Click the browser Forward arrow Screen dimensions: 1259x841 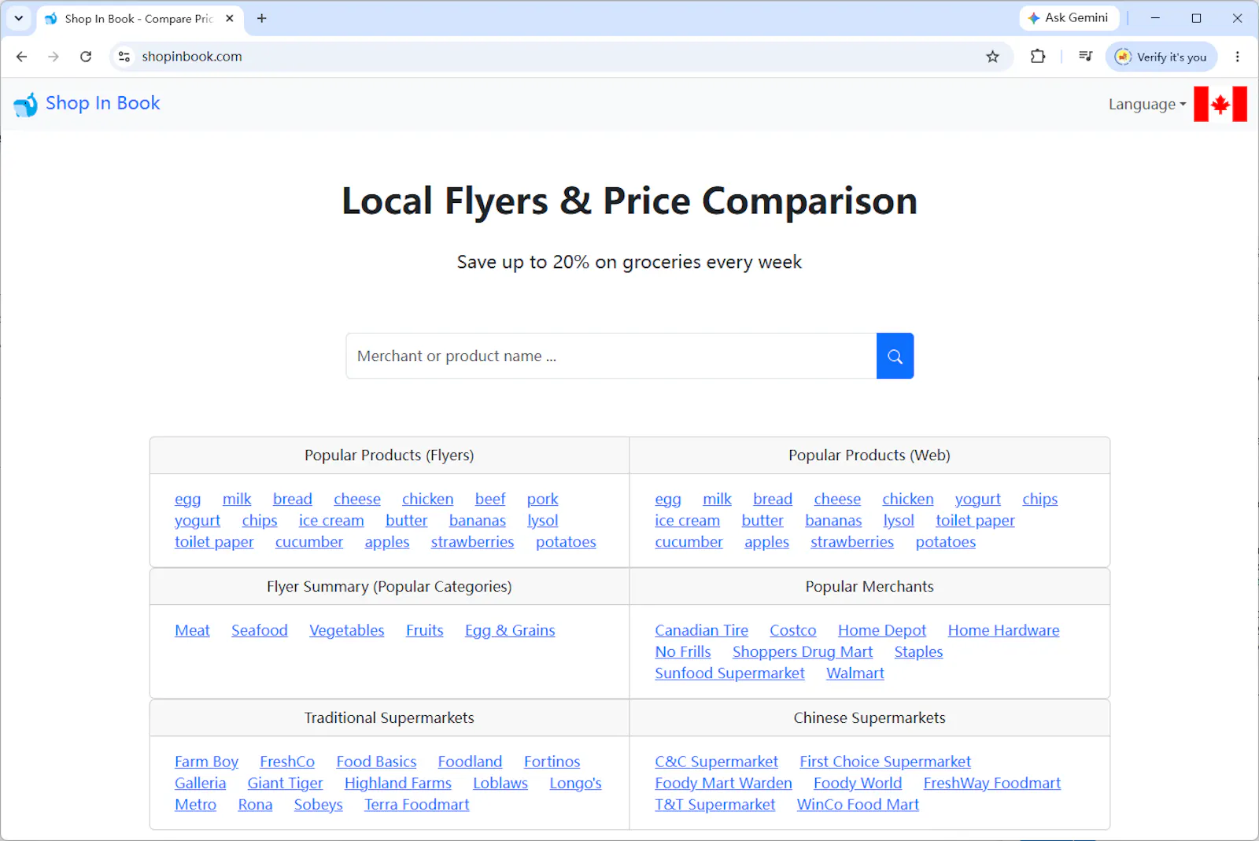point(54,57)
